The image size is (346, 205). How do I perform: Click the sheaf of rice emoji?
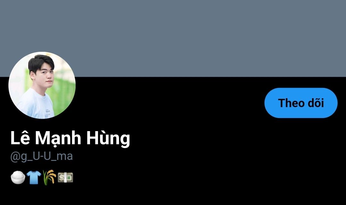pos(49,177)
